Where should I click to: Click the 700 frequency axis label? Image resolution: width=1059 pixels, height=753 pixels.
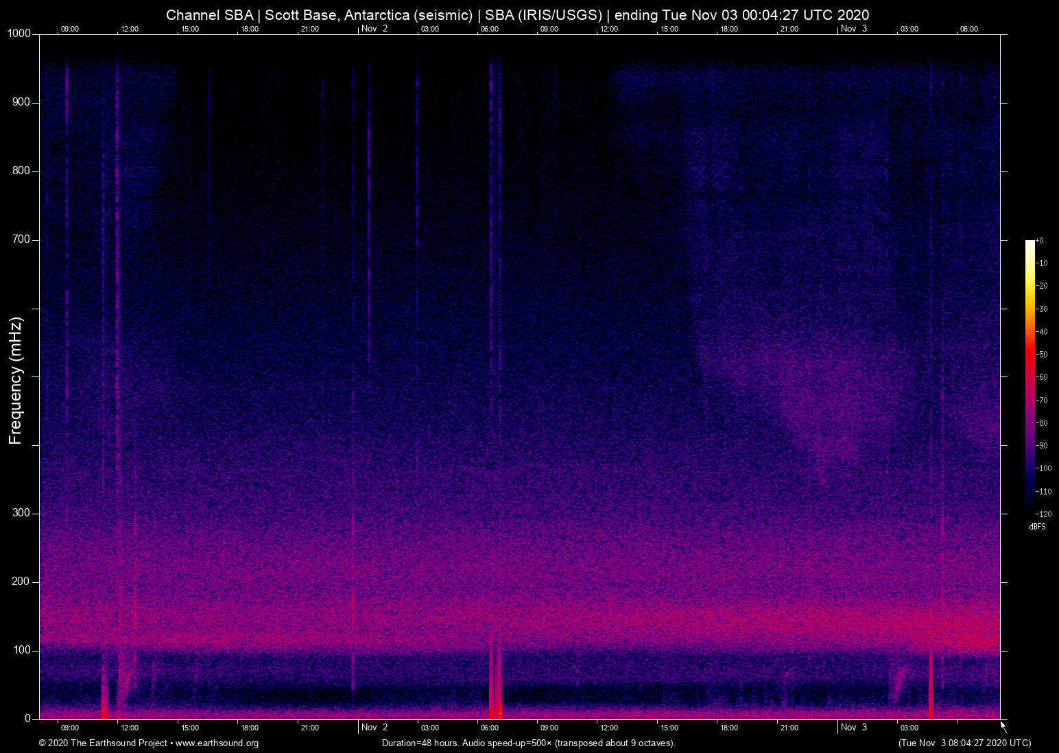(21, 239)
